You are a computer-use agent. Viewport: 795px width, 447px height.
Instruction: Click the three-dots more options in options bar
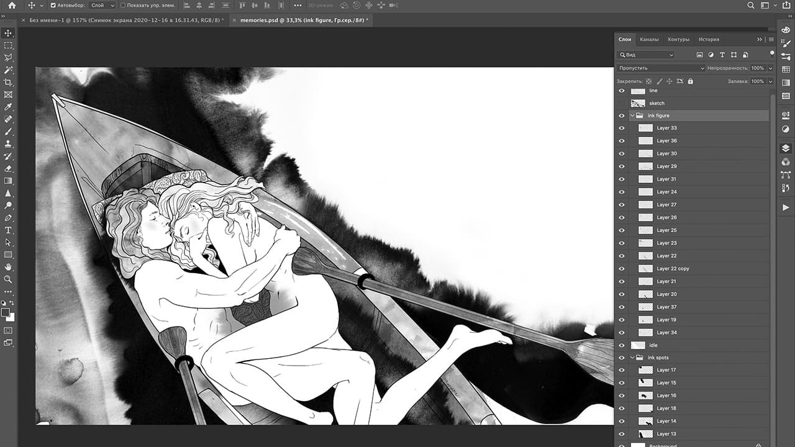[x=297, y=5]
